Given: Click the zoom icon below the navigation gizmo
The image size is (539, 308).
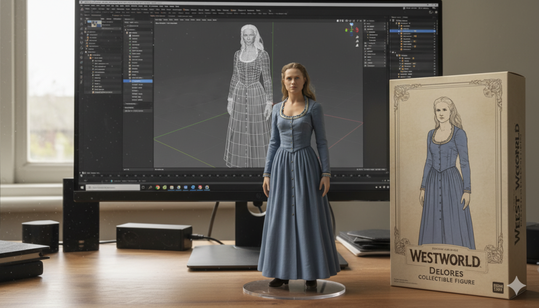Looking at the screenshot, I should click(357, 37).
